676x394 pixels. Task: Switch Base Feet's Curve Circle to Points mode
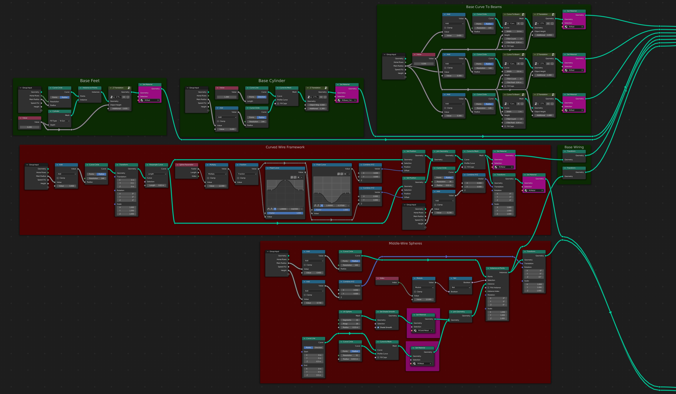tap(55, 97)
